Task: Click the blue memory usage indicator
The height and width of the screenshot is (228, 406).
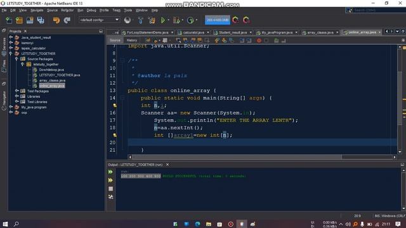Action: click(x=218, y=20)
